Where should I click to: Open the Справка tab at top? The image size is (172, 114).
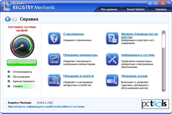click(x=161, y=9)
